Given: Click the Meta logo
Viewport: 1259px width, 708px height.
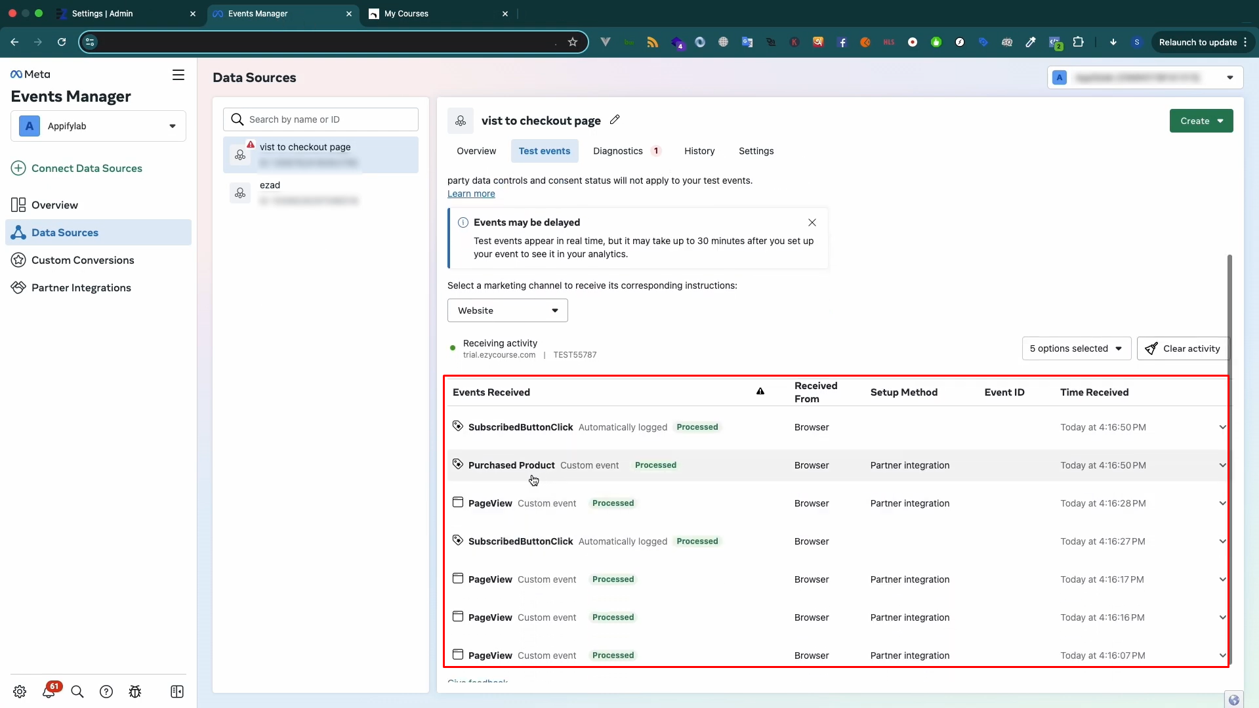Looking at the screenshot, I should coord(30,74).
